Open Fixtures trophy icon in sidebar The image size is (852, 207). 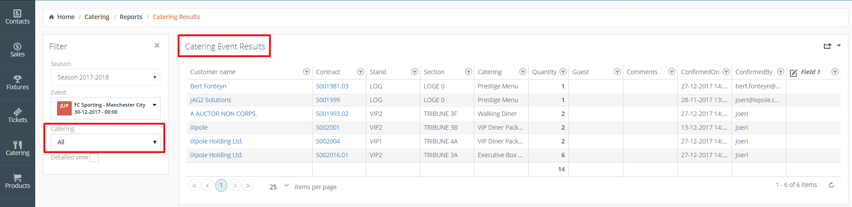[x=17, y=79]
